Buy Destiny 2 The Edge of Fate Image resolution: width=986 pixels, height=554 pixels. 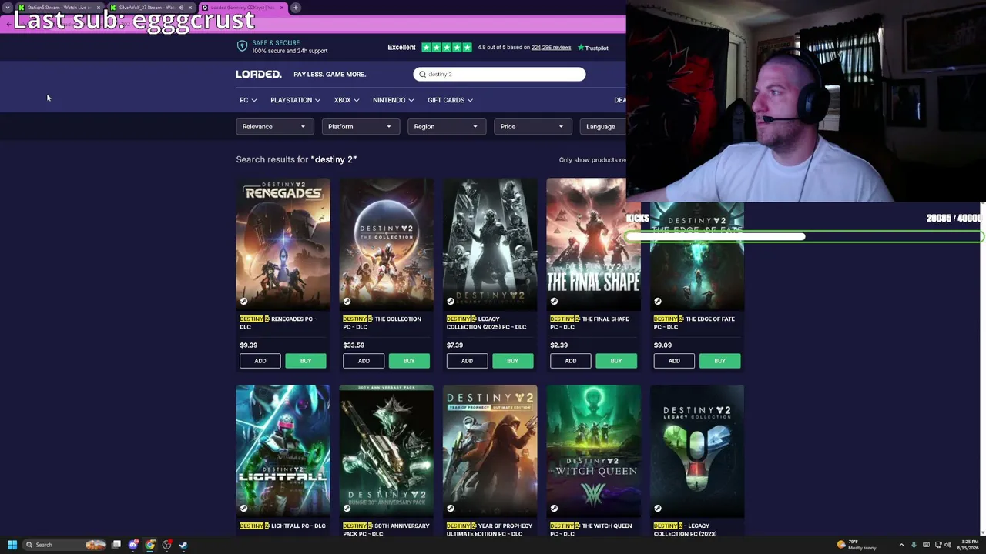[x=719, y=361]
